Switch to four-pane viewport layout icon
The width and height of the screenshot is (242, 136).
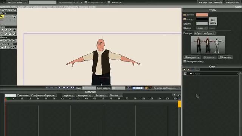(x=142, y=88)
